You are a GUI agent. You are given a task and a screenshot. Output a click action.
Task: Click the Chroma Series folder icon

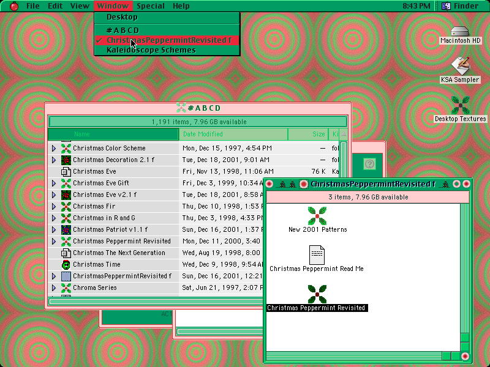(x=66, y=287)
